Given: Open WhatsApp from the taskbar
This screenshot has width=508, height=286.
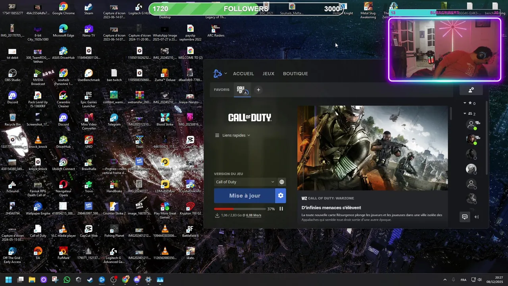Looking at the screenshot, I should coord(67,280).
